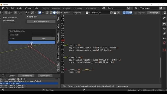The image size is (167, 94).
Task: Toggle proportional editing button
Action: 15,13
